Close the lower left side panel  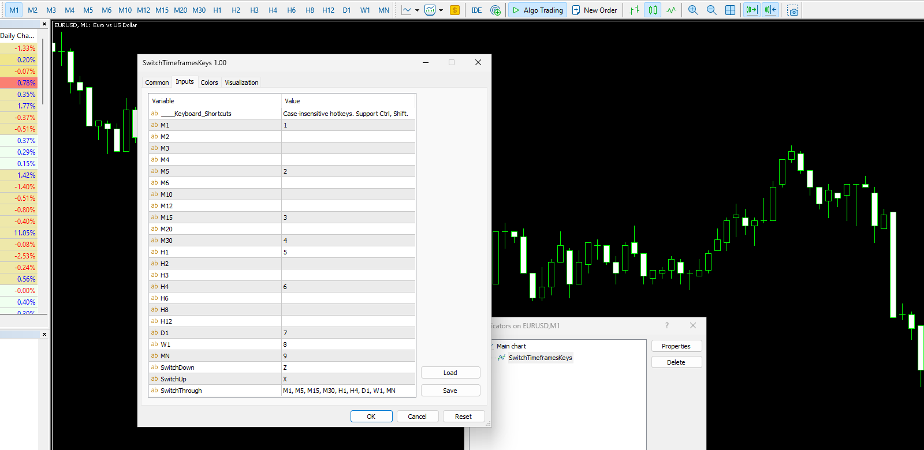[x=44, y=334]
